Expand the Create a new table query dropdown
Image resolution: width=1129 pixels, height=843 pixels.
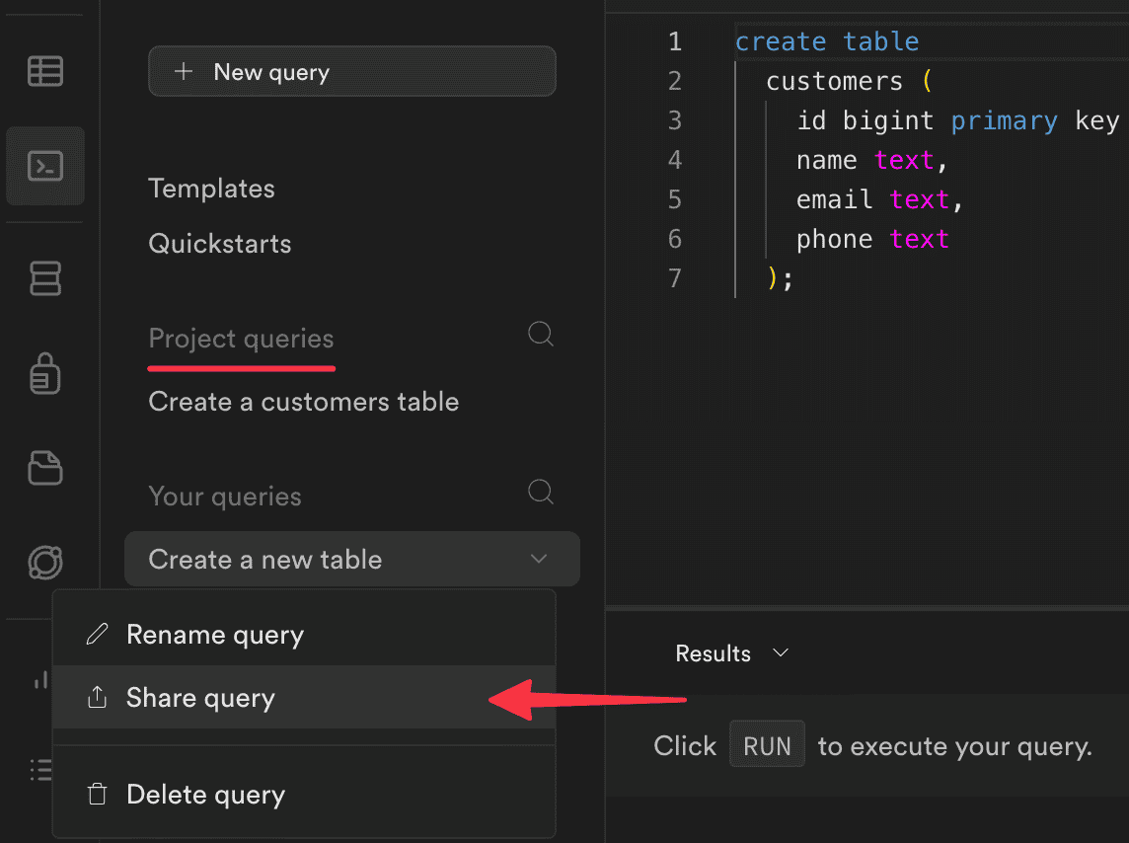[x=539, y=559]
